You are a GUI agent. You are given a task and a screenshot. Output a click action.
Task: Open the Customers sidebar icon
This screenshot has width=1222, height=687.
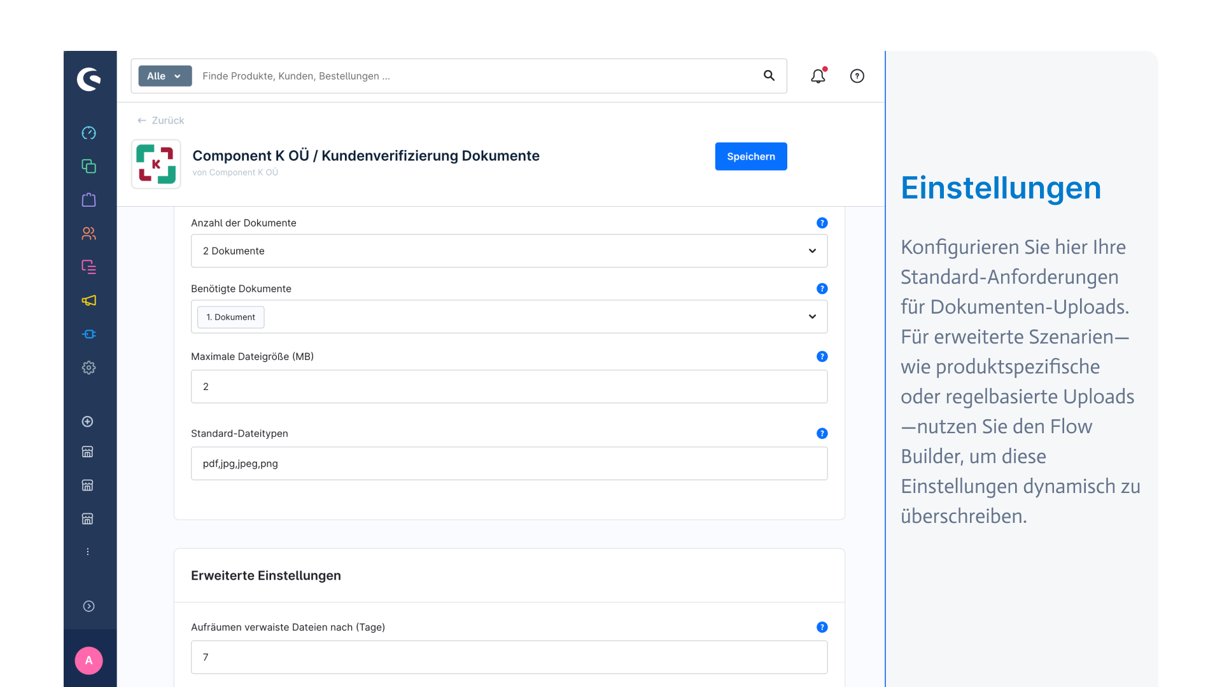(x=89, y=233)
